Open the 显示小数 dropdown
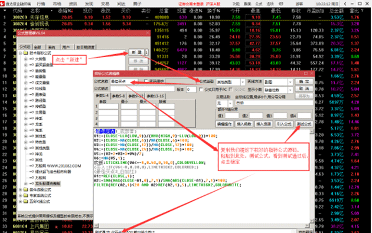 tap(291, 90)
